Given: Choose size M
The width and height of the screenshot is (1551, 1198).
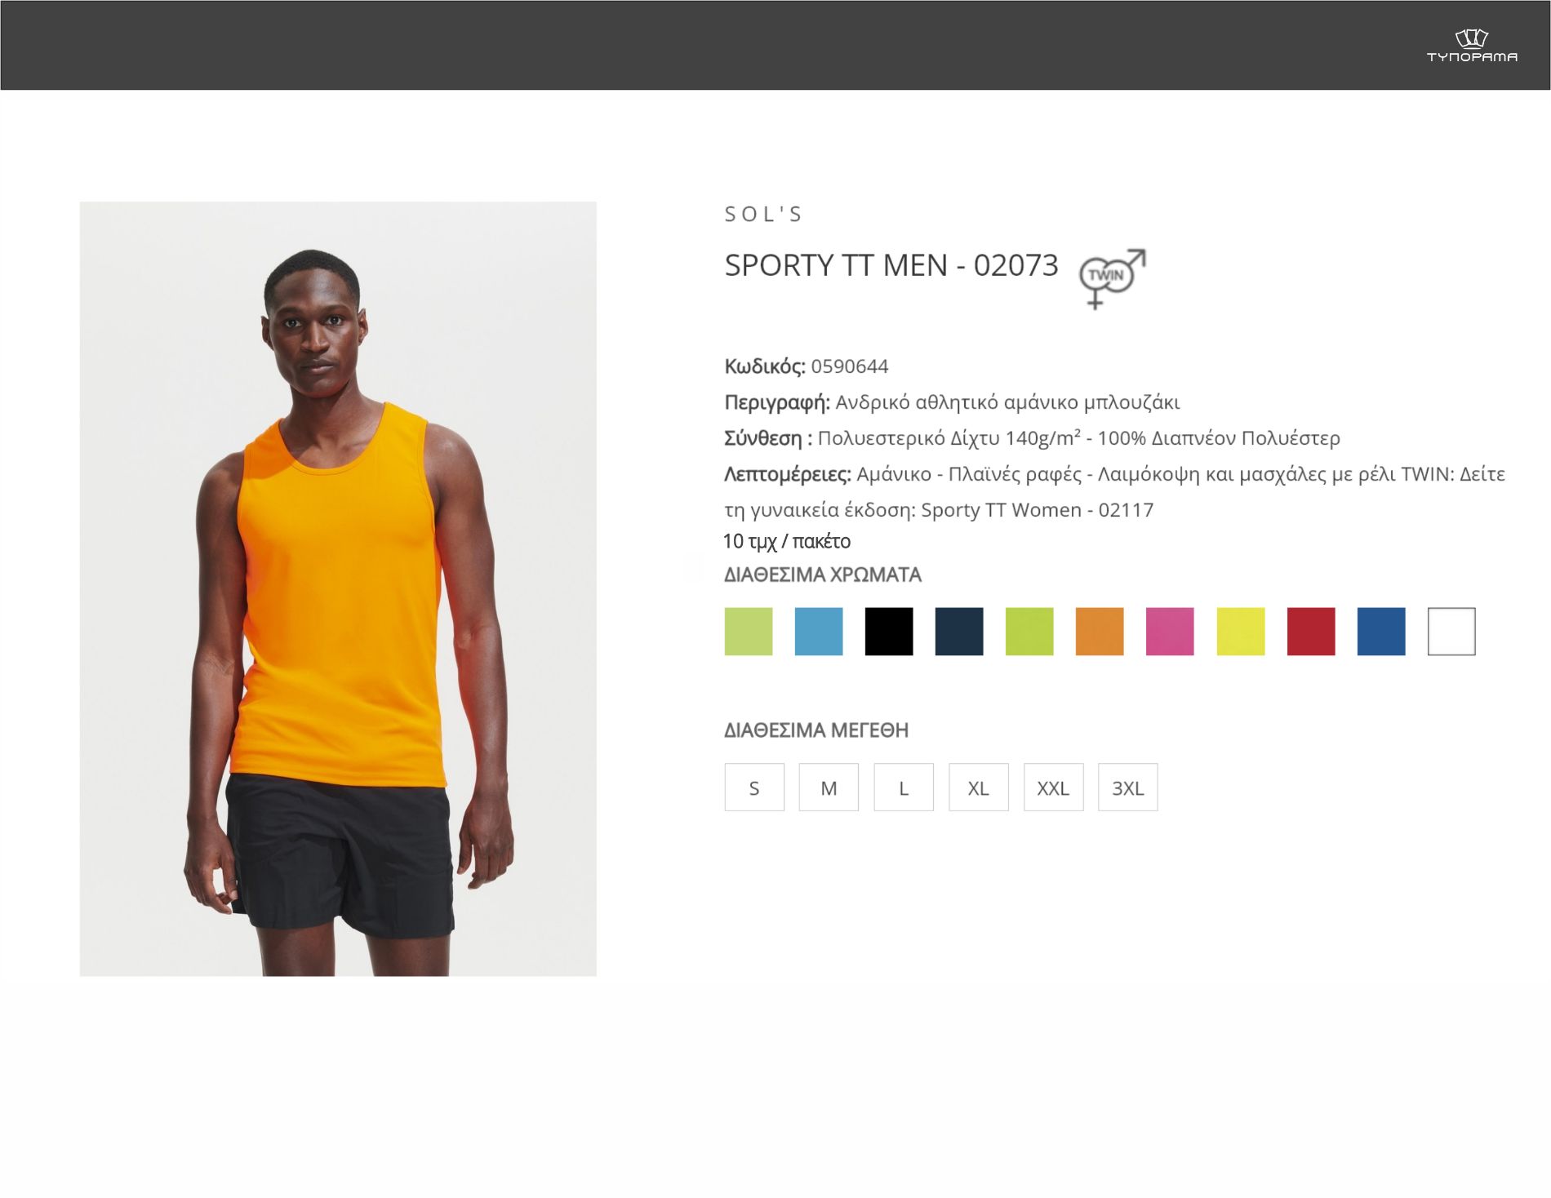Looking at the screenshot, I should [x=829, y=788].
